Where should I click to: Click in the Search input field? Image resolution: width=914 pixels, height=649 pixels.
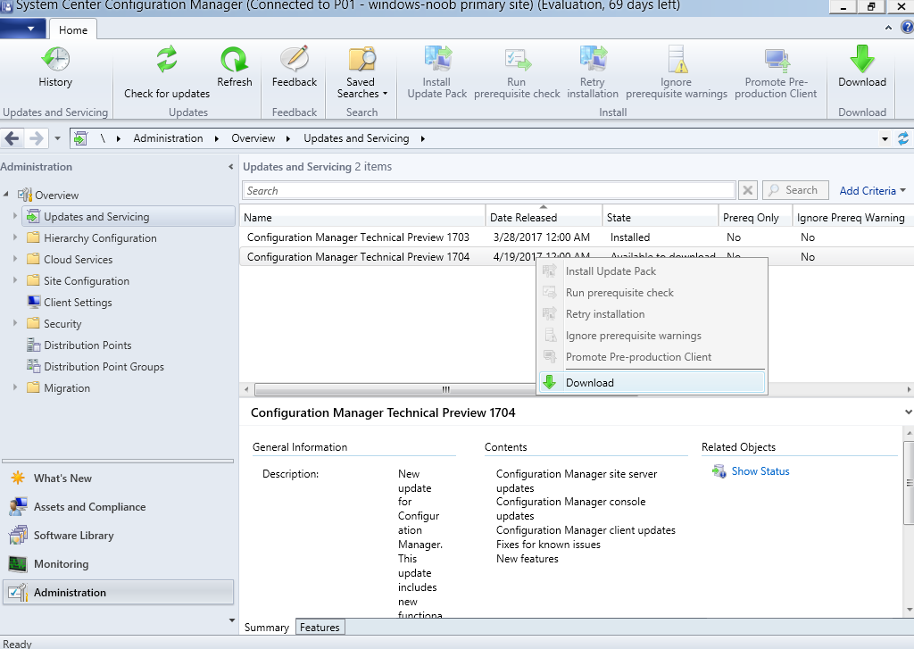click(x=488, y=191)
